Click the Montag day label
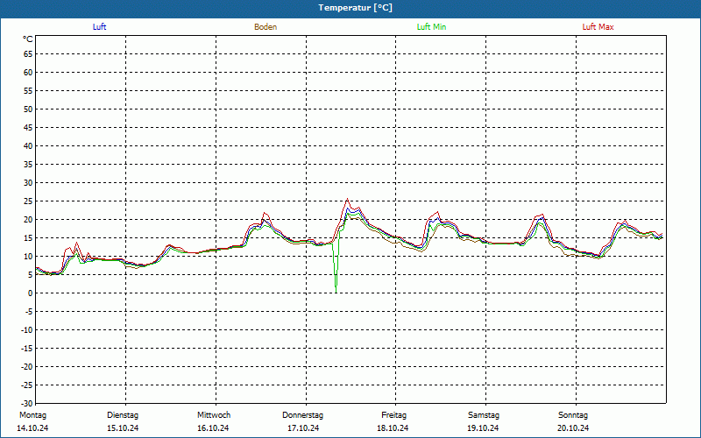The height and width of the screenshot is (438, 701). [33, 415]
